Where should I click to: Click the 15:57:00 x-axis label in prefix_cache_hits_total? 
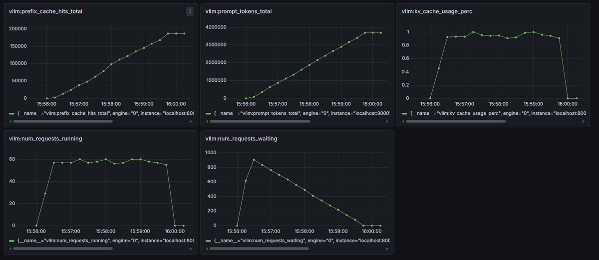78,104
